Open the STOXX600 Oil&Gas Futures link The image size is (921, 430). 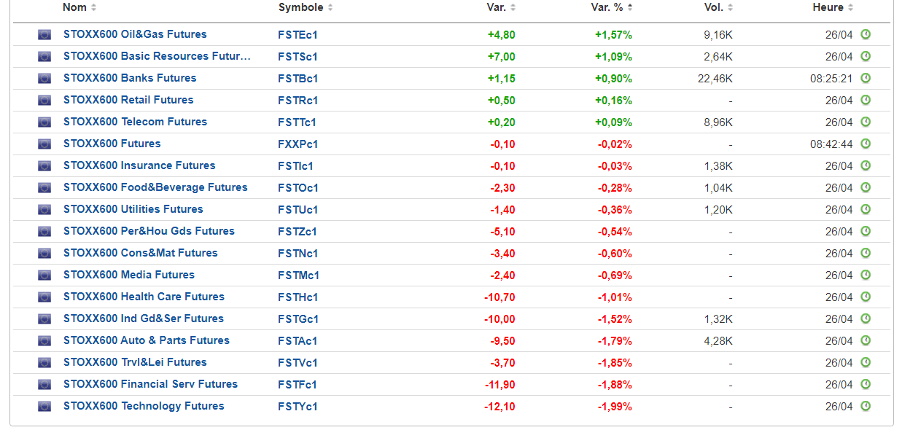coord(135,34)
